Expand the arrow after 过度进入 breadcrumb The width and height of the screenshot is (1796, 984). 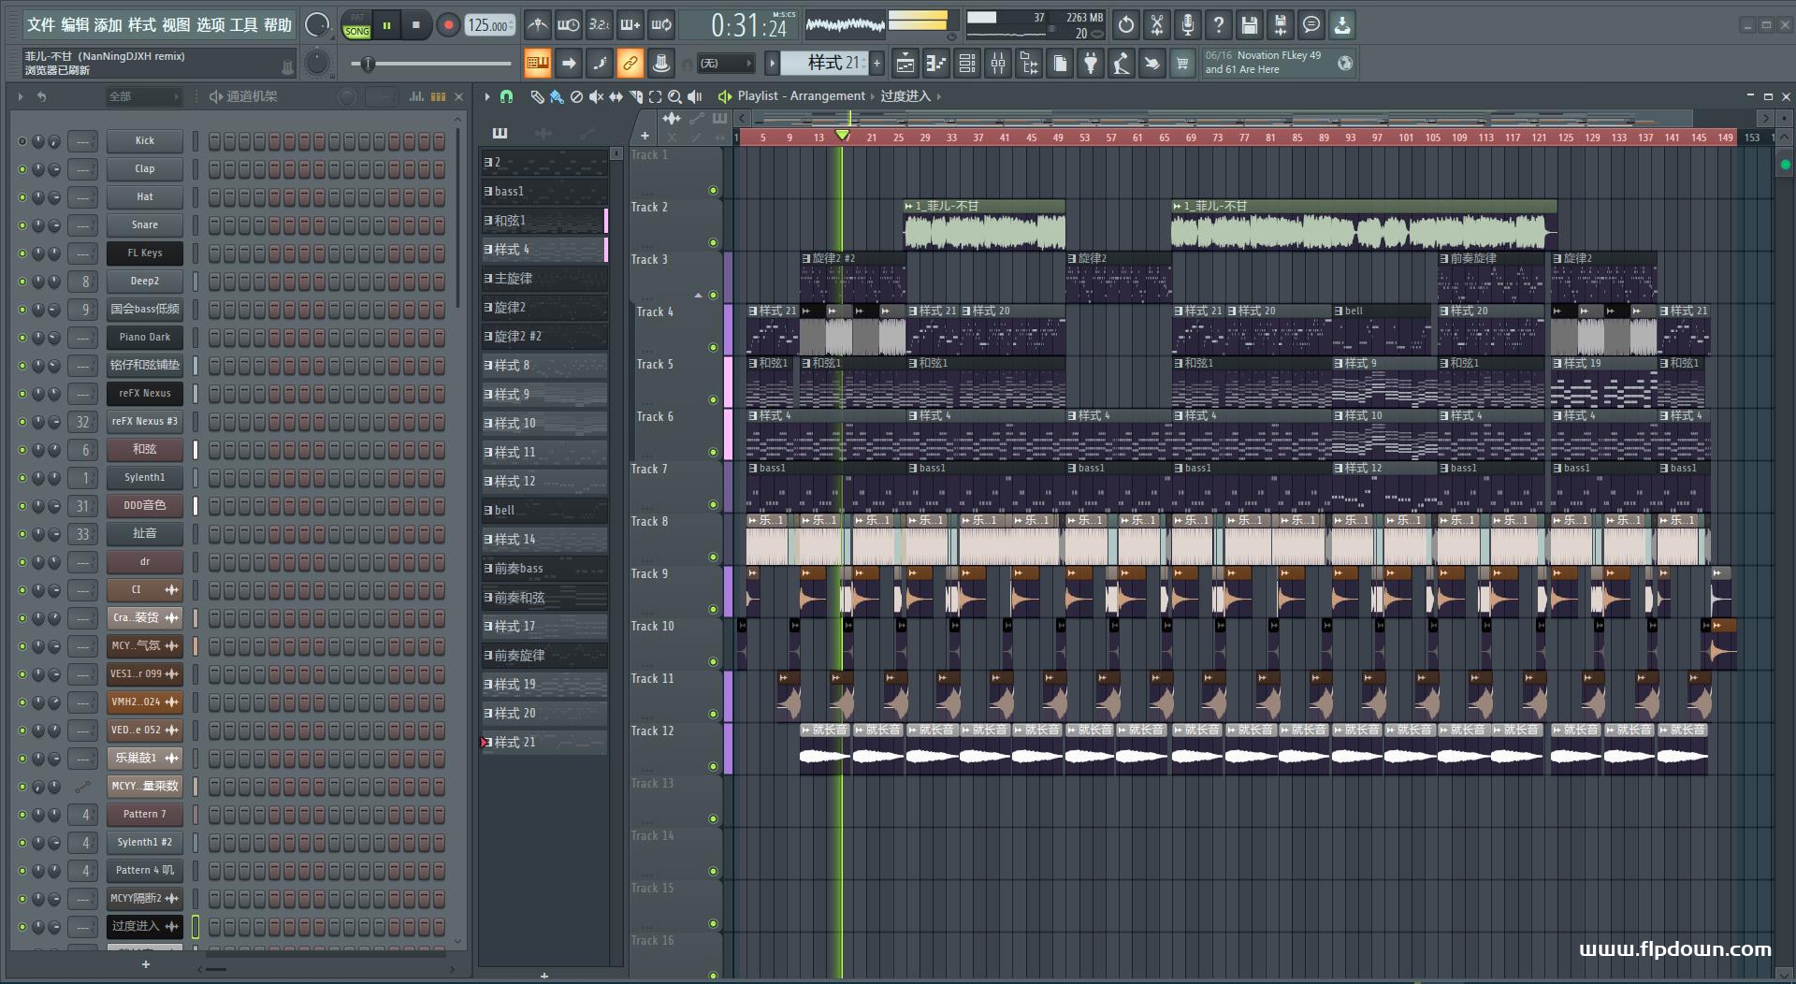(x=939, y=96)
